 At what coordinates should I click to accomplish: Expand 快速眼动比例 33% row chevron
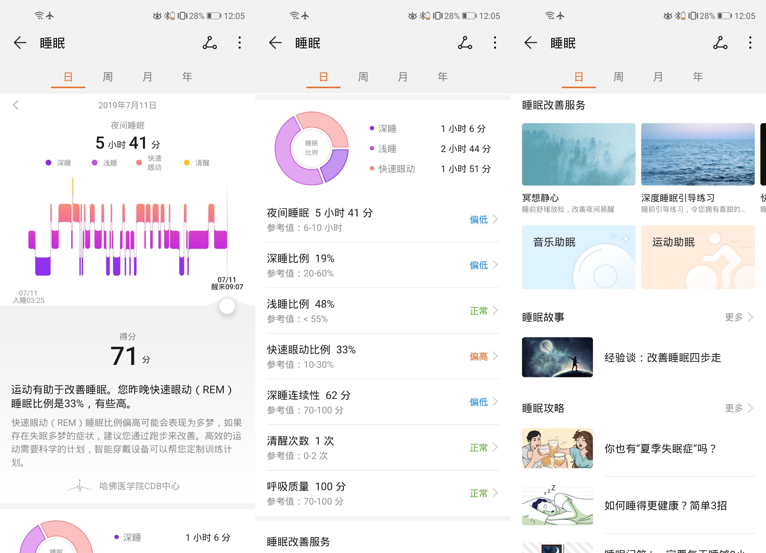point(495,356)
